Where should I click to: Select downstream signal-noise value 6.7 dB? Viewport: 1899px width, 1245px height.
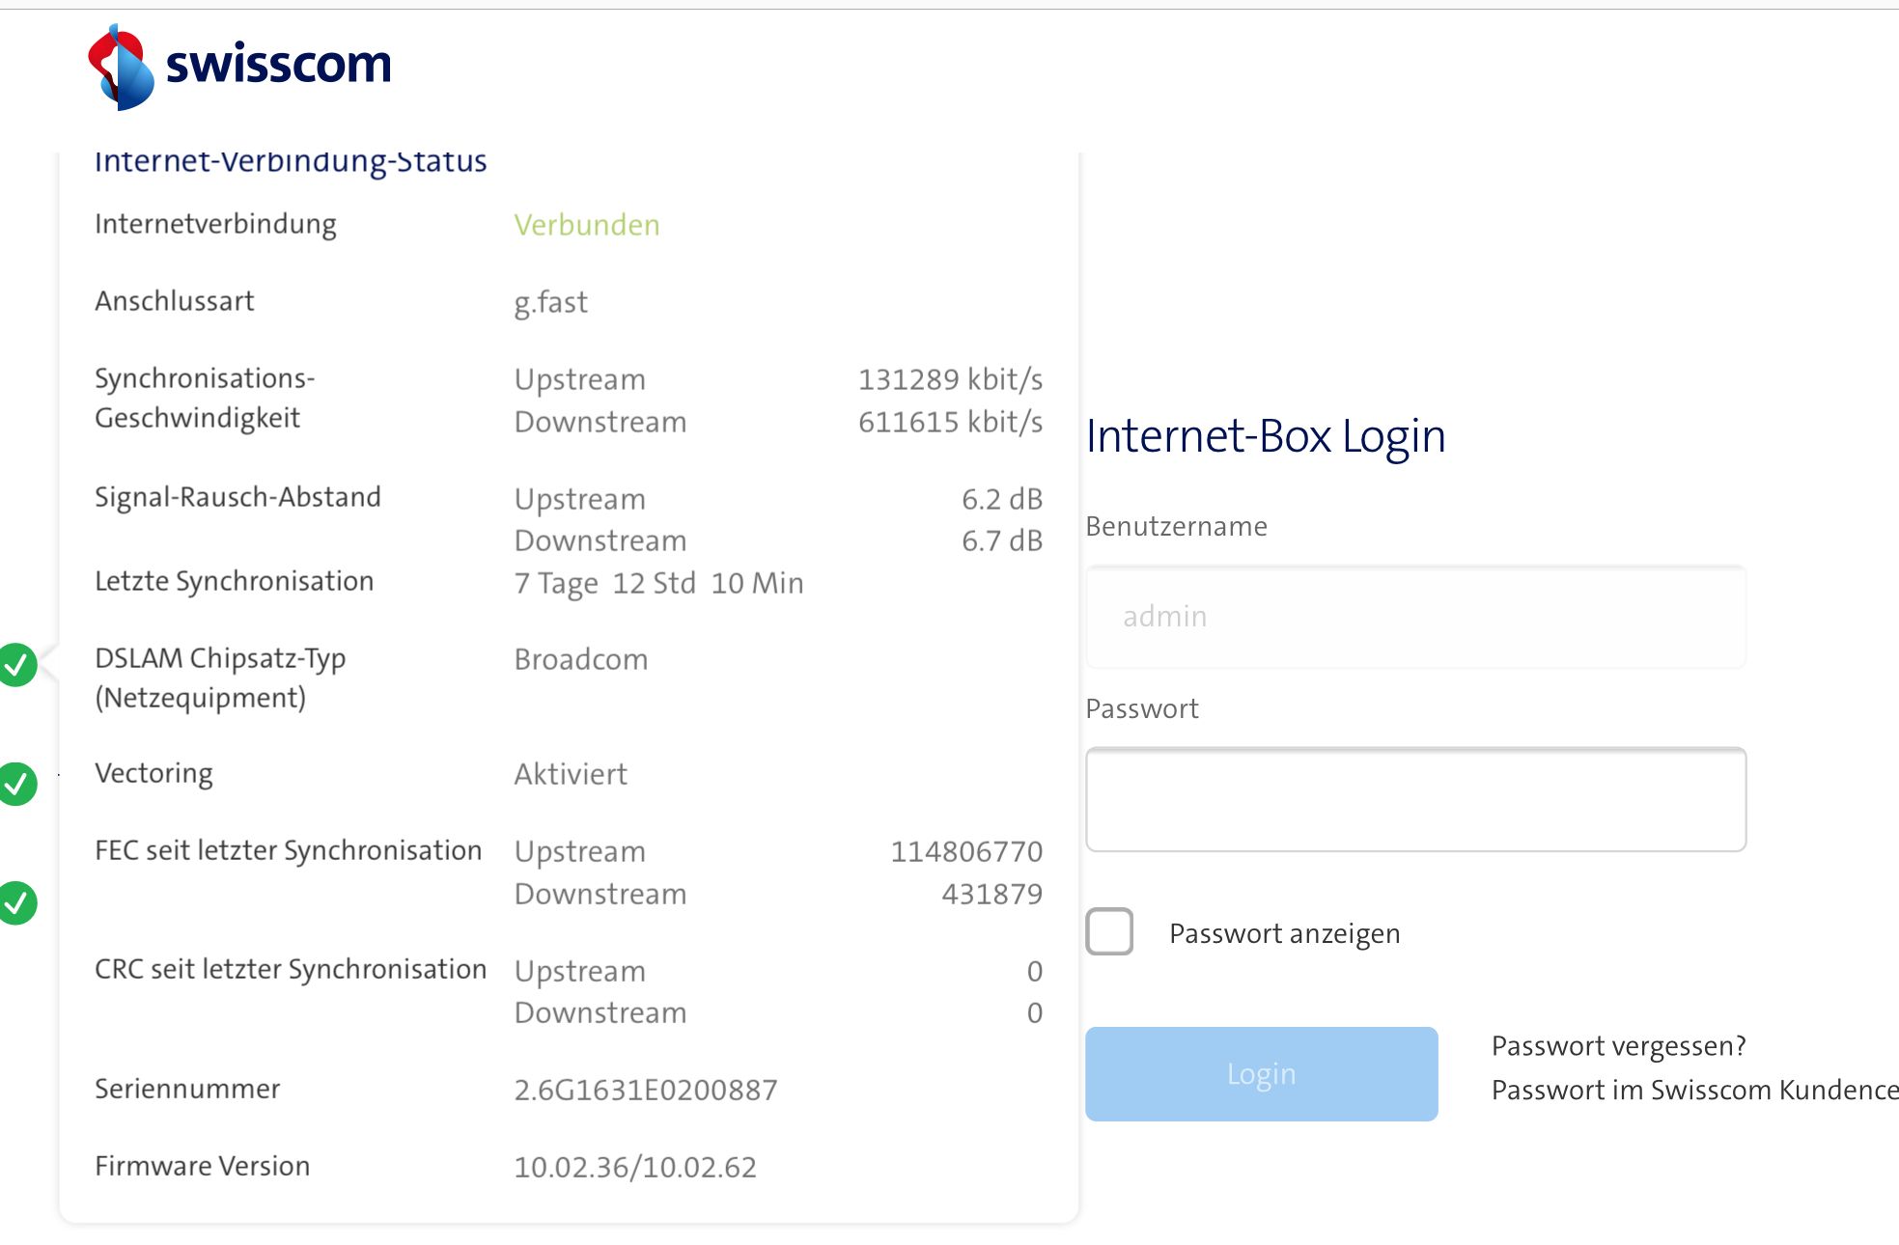pos(1002,540)
